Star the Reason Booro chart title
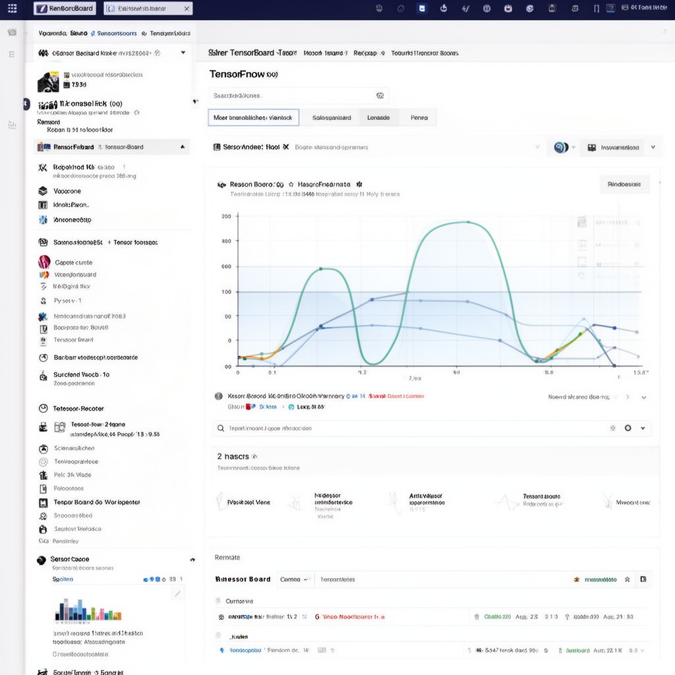 tap(291, 185)
